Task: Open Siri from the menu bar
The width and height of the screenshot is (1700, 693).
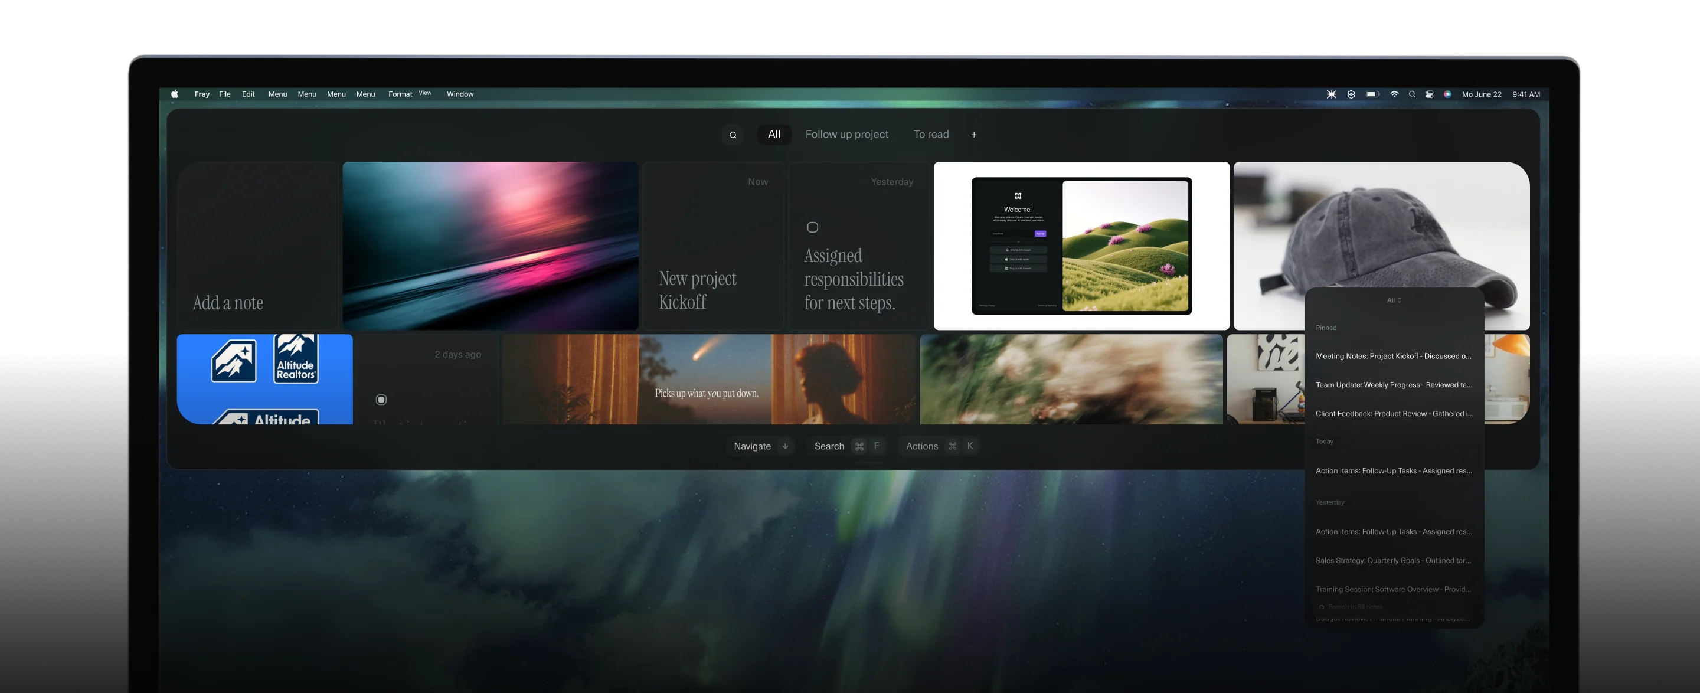Action: click(1448, 94)
